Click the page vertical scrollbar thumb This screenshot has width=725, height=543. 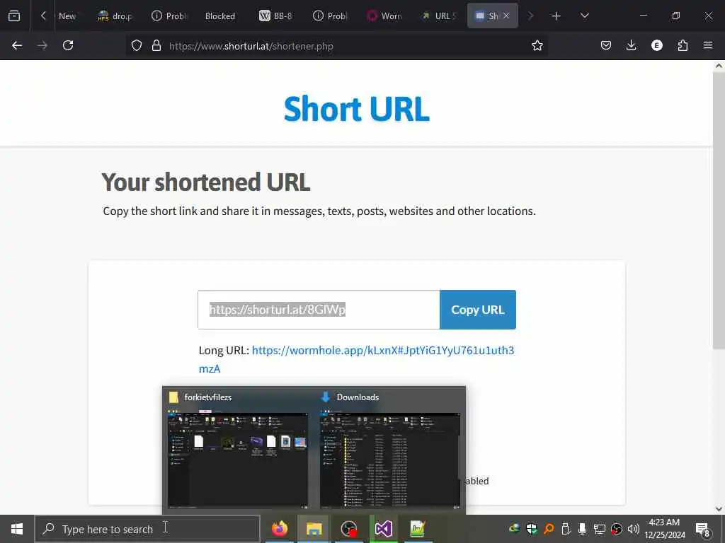click(719, 210)
